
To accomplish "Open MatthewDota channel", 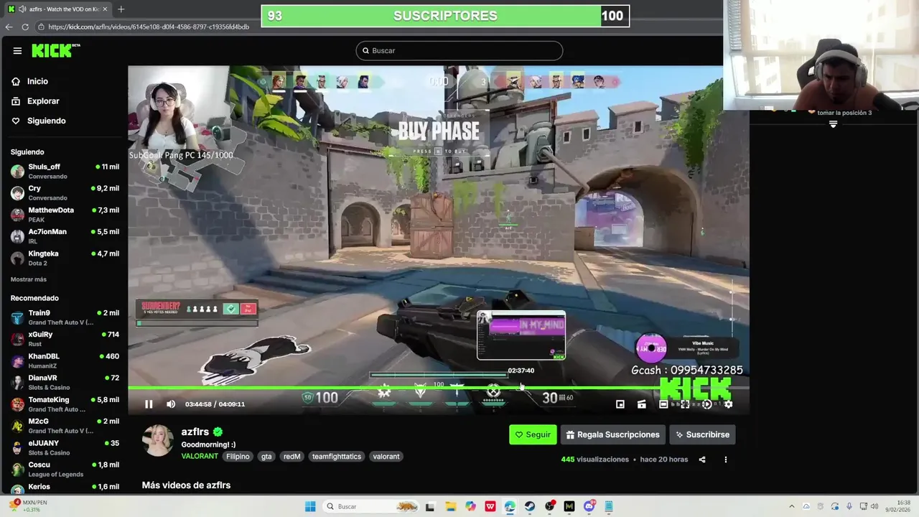I will point(64,214).
